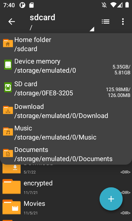The width and height of the screenshot is (132, 221).
Task: Jump to /storage/emulated/0/Download path
Action: click(x=66, y=111)
